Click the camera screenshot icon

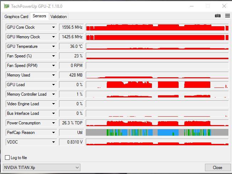(x=218, y=16)
